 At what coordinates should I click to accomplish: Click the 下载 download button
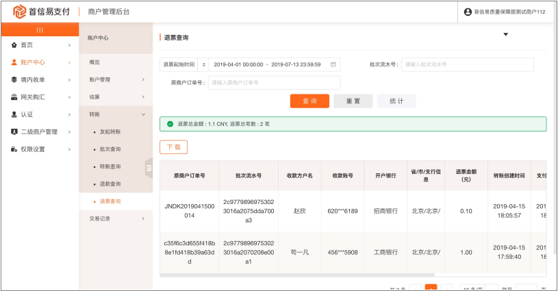[174, 147]
